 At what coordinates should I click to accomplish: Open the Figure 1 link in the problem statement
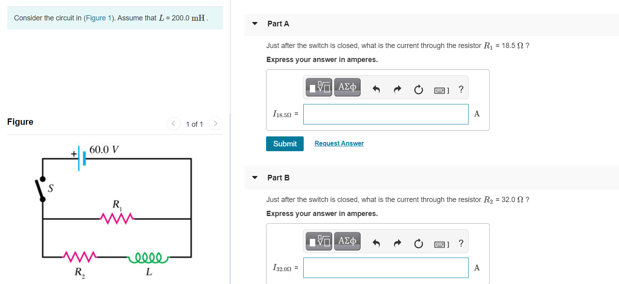[98, 18]
